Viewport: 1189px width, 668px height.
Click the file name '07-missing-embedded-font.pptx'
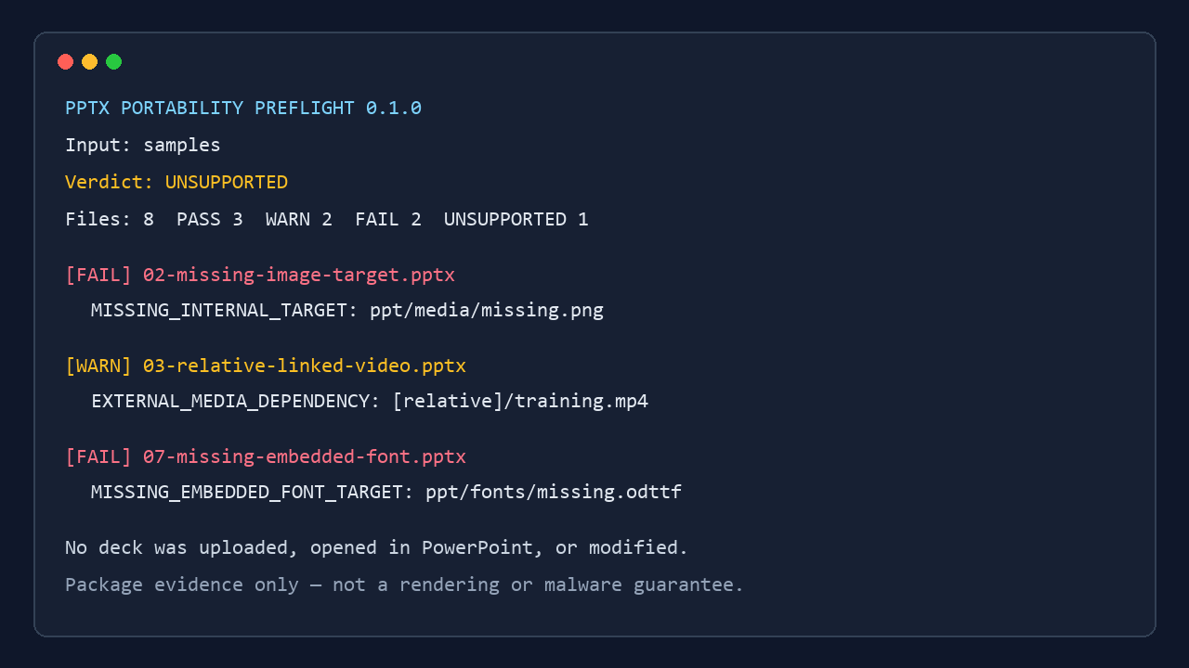[305, 457]
